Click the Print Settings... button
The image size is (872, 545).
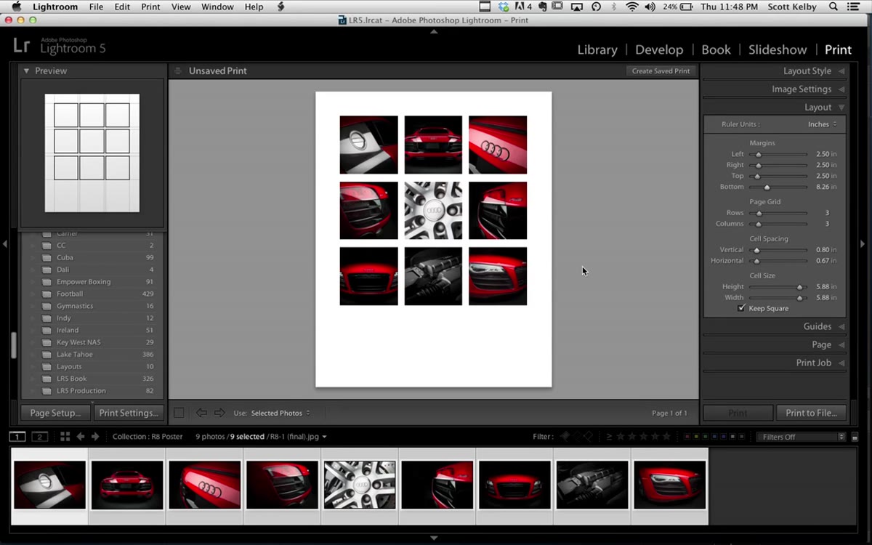[129, 413]
